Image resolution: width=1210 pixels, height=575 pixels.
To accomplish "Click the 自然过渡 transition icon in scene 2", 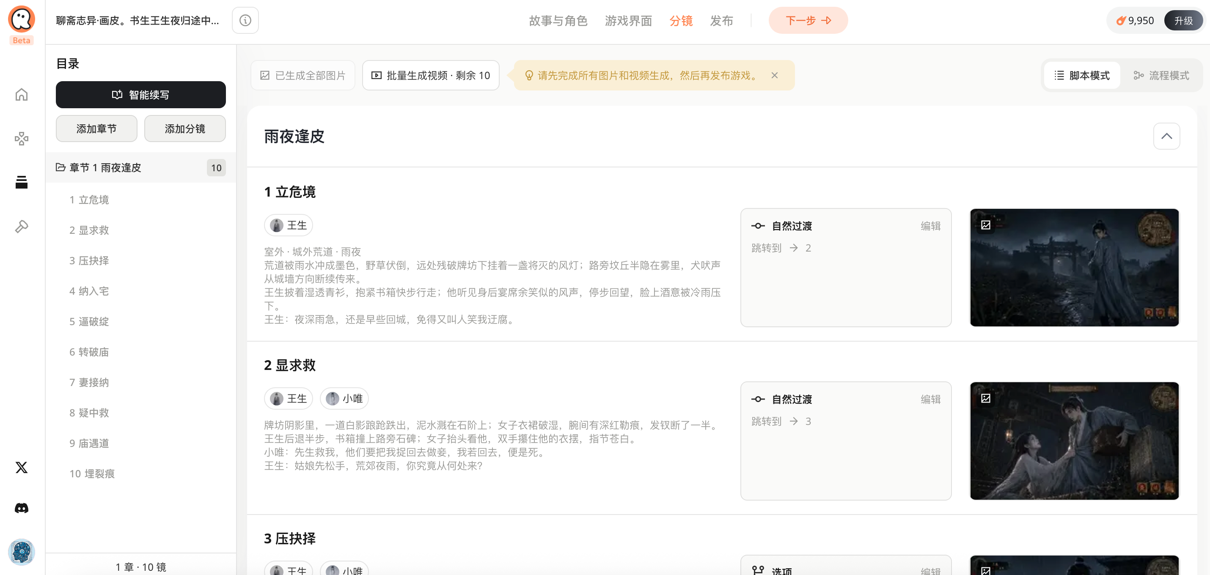I will [x=758, y=399].
